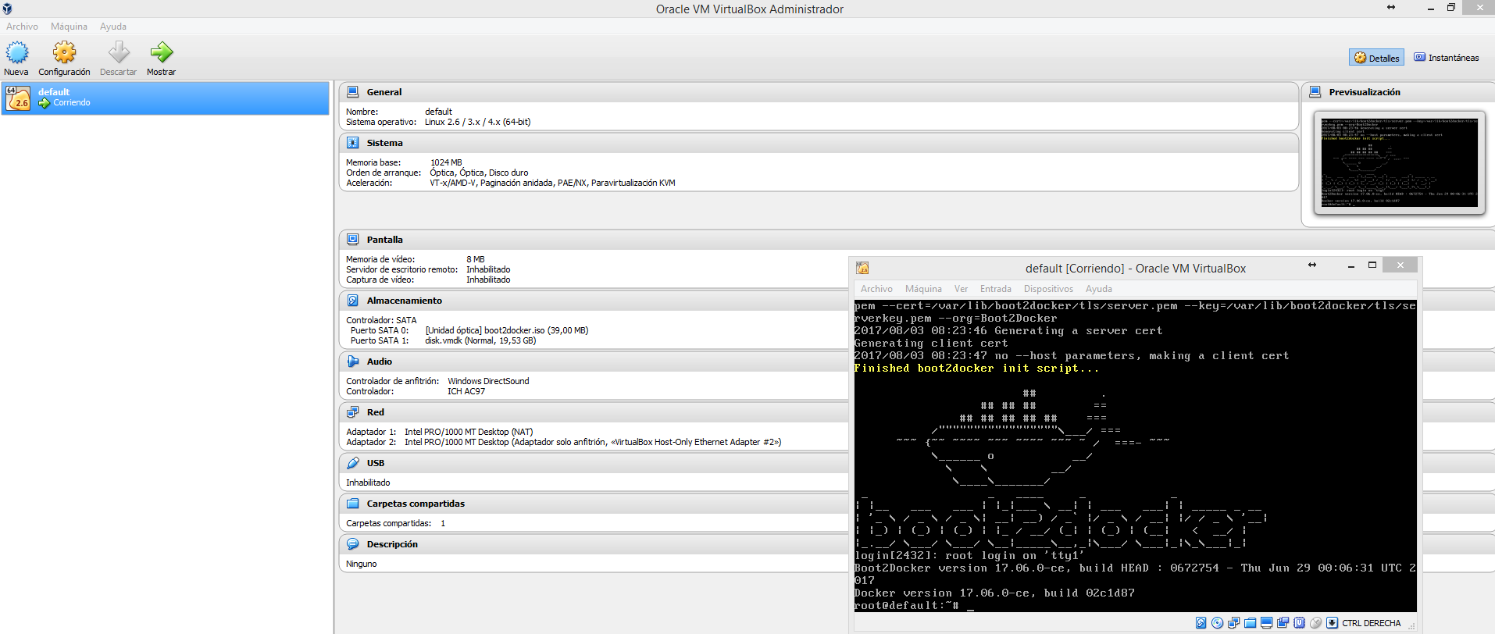1495x634 pixels.
Task: Open Archivo menu in Administrador window
Action: [x=22, y=27]
